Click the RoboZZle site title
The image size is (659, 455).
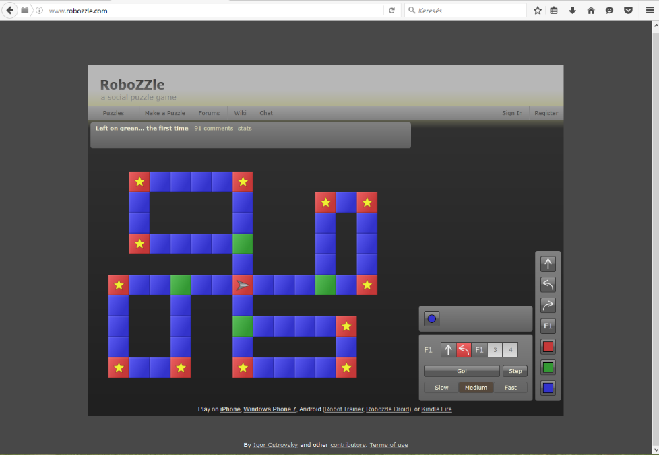point(132,84)
